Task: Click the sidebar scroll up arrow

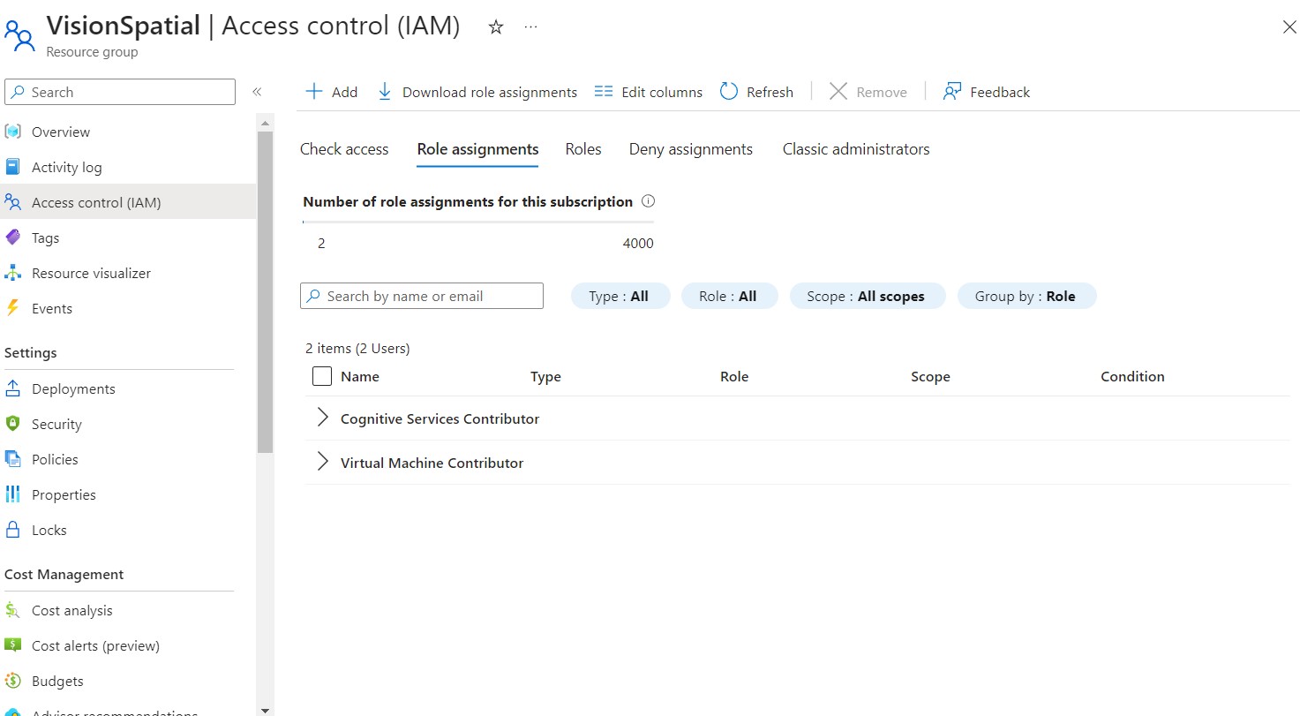Action: click(x=266, y=122)
